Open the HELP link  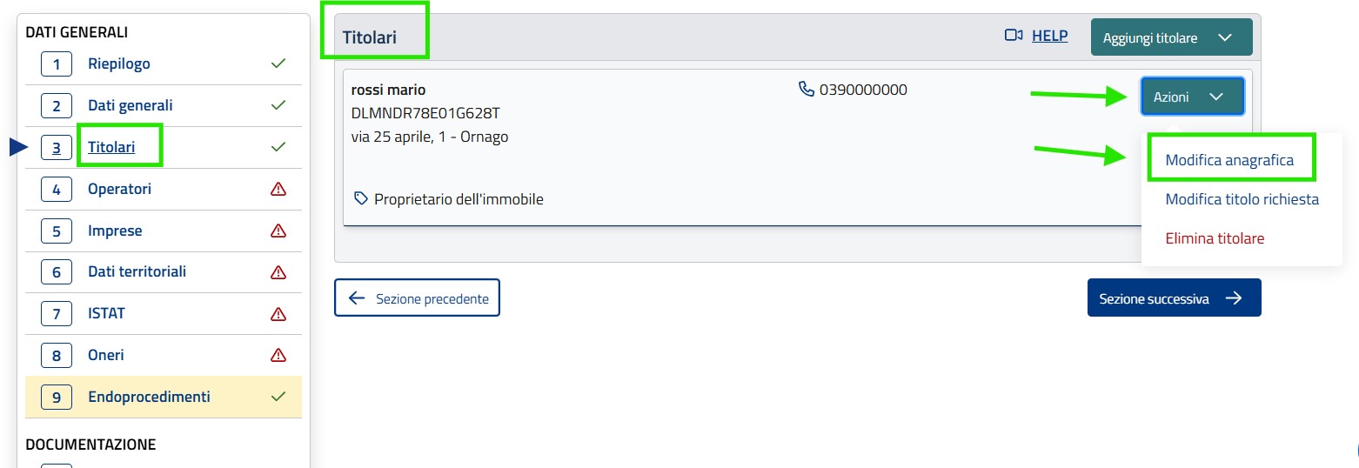coord(1049,36)
